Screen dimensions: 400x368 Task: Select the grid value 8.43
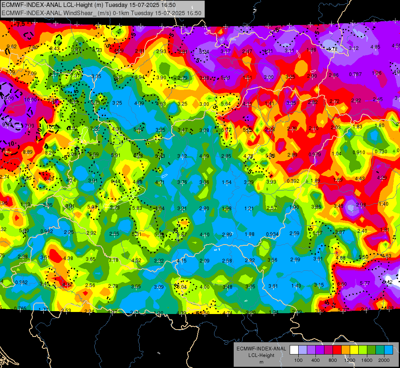click(x=55, y=49)
